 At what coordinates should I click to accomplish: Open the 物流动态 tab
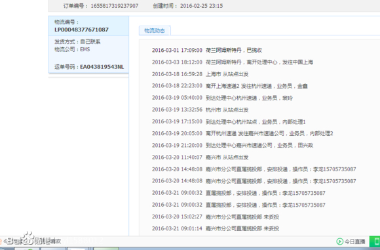point(155,31)
